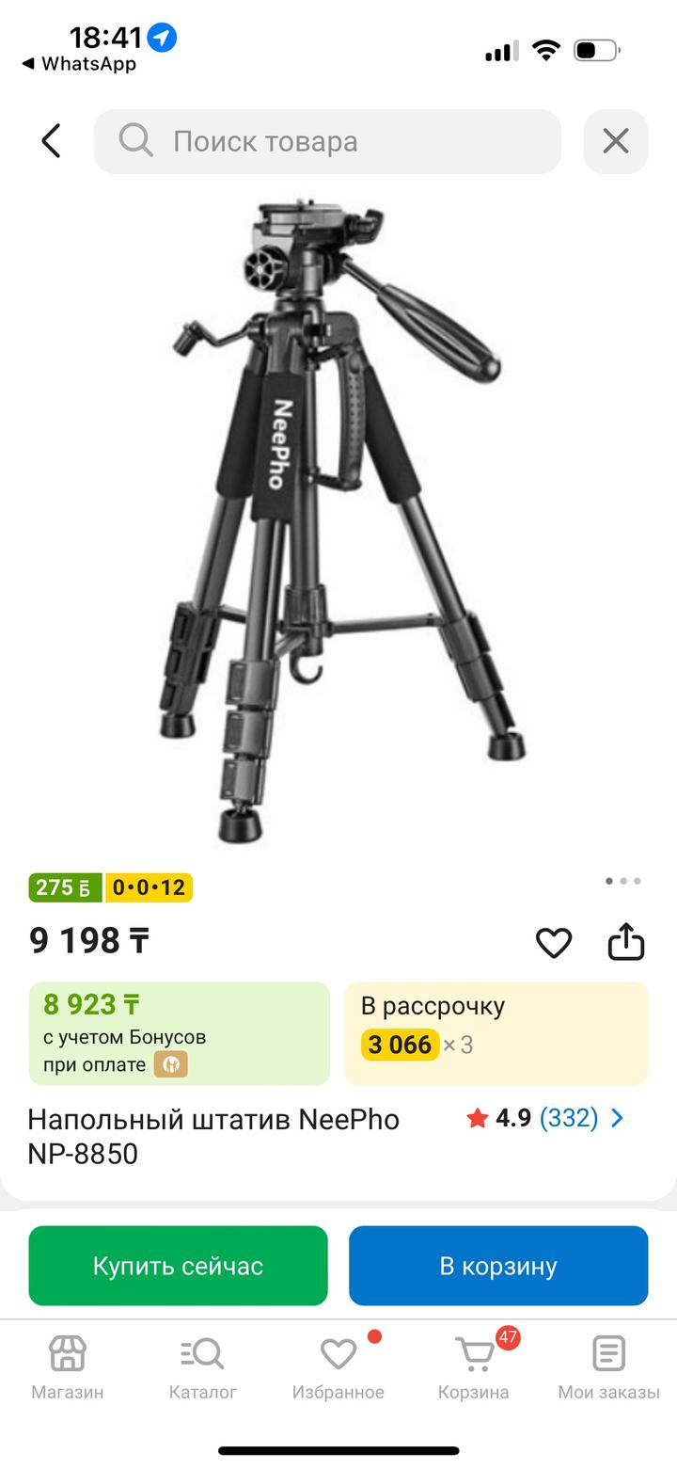Image resolution: width=677 pixels, height=1469 pixels.
Task: Tap the В рассрочку 3 066 ×3 panel
Action: click(496, 1033)
